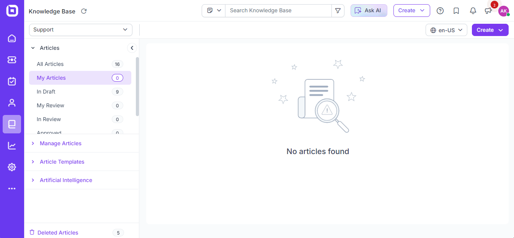Click the Deleted Articles trash icon

[x=32, y=232]
